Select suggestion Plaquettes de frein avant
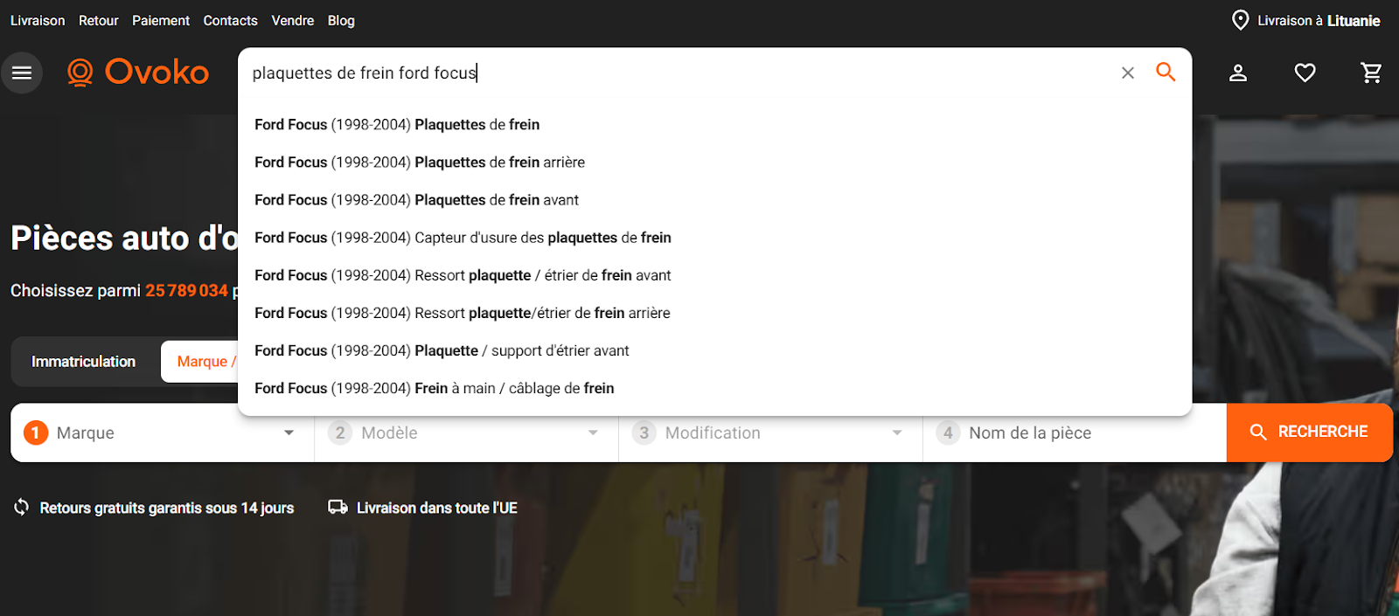Image resolution: width=1399 pixels, height=616 pixels. [715, 200]
